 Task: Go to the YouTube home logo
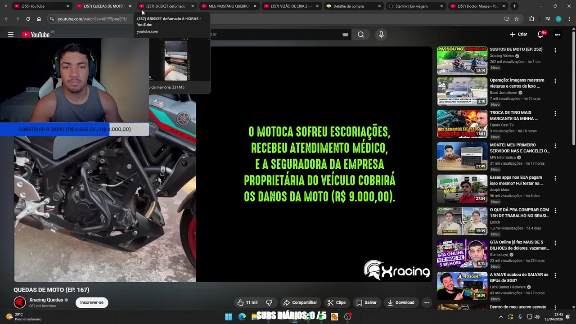click(36, 35)
